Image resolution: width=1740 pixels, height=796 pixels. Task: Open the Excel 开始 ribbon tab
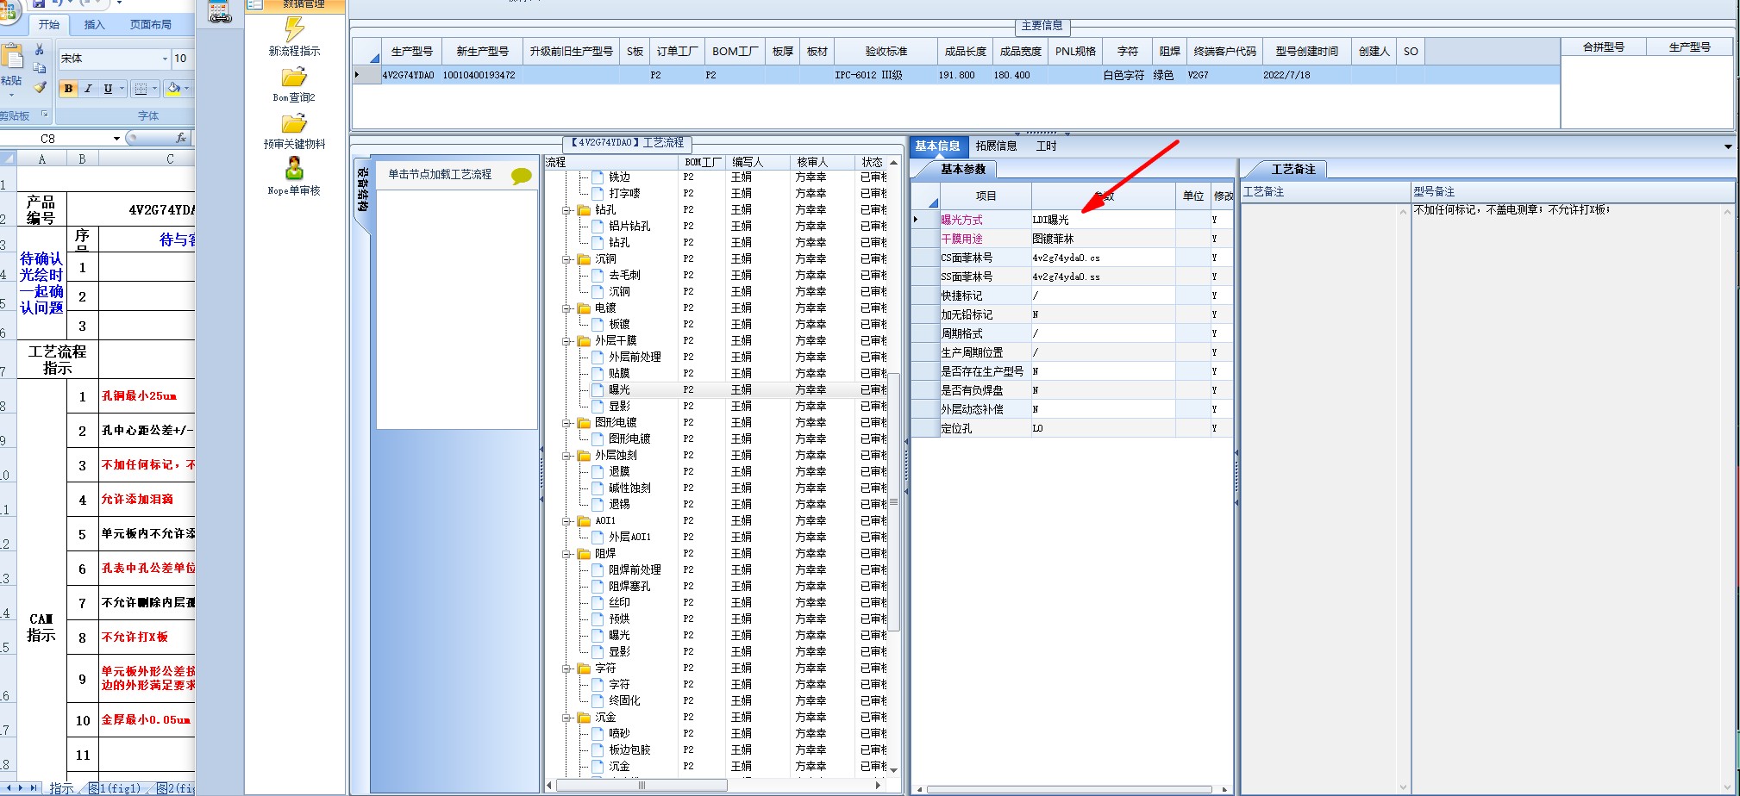pyautogui.click(x=49, y=25)
